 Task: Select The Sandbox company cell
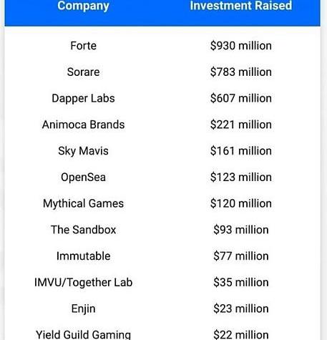[83, 230]
